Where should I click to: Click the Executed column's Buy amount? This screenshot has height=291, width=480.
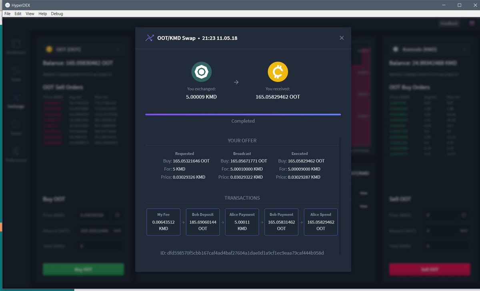[306, 161]
